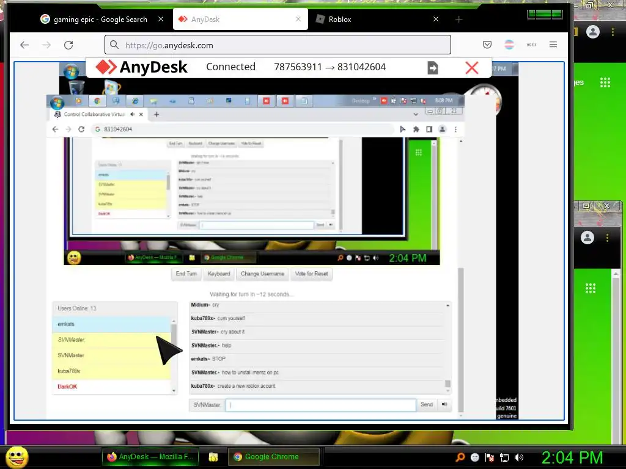
Task: Click the user list scrollbar thumb
Action: (x=174, y=335)
